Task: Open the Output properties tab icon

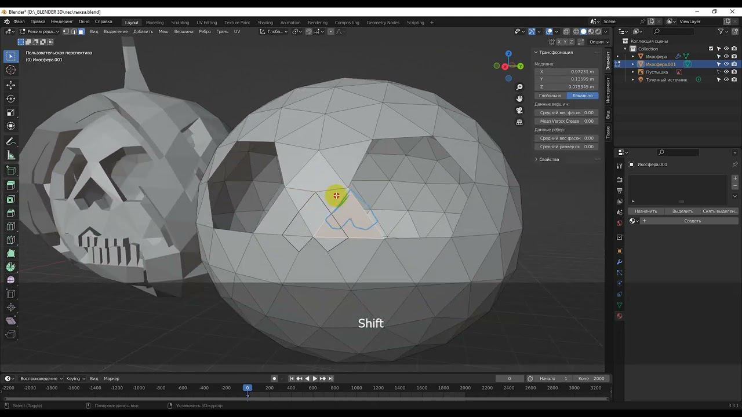Action: [x=619, y=191]
